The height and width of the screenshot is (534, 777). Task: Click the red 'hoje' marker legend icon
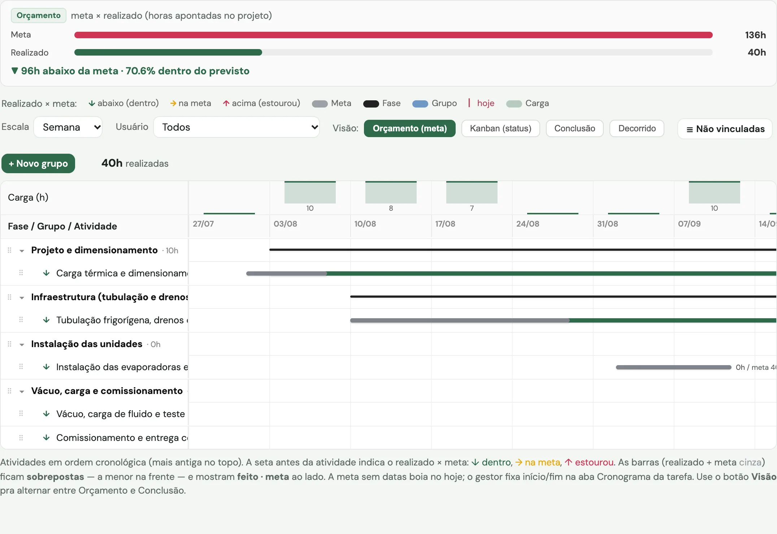point(469,103)
